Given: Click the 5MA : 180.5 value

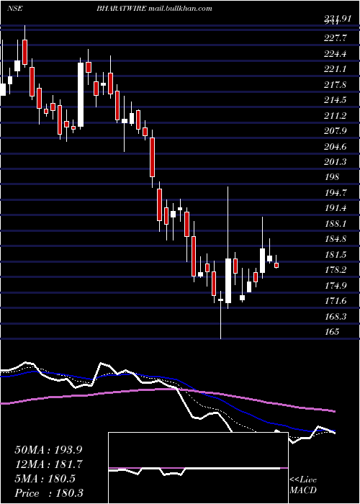Looking at the screenshot, I should click(x=45, y=479).
